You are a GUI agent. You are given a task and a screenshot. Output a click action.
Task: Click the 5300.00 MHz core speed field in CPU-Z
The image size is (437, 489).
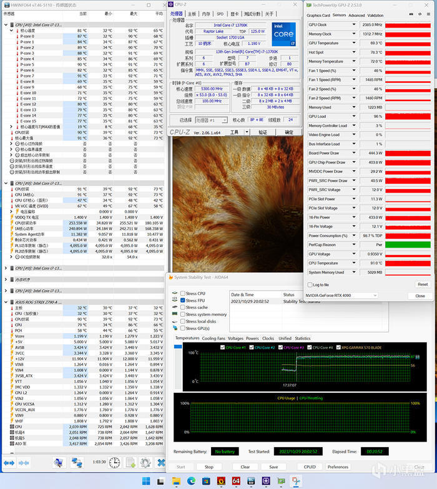tap(212, 89)
